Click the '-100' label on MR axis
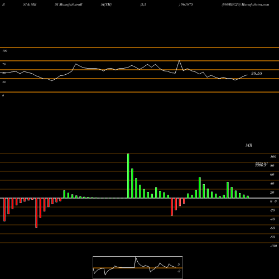 (x=273, y=246)
